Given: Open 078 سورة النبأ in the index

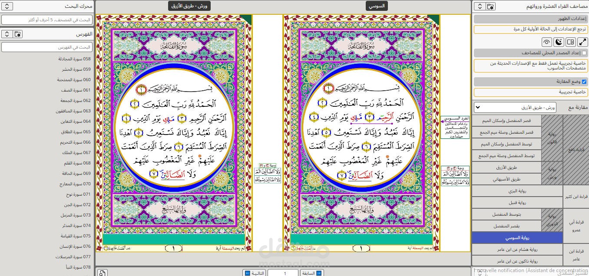Looking at the screenshot, I should (78, 267).
